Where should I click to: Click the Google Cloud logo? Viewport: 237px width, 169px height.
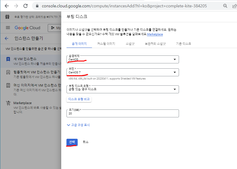pos(27,28)
